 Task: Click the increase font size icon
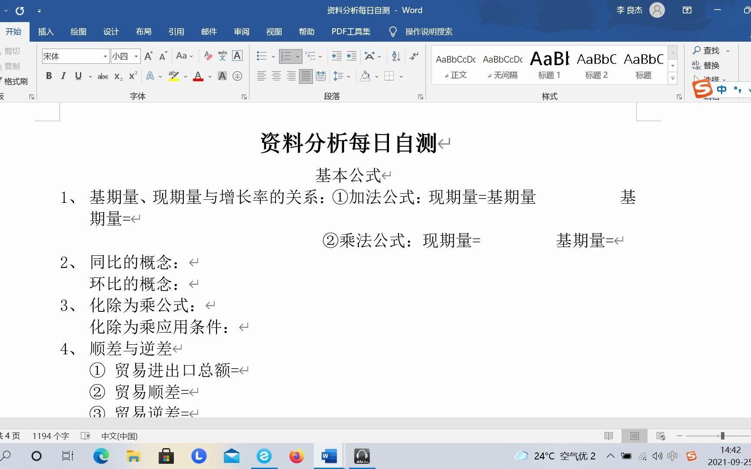148,56
